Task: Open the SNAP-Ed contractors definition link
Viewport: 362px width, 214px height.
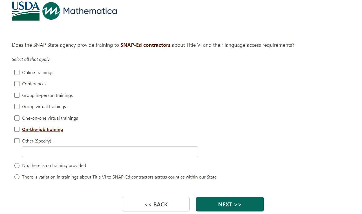Action: (145, 45)
